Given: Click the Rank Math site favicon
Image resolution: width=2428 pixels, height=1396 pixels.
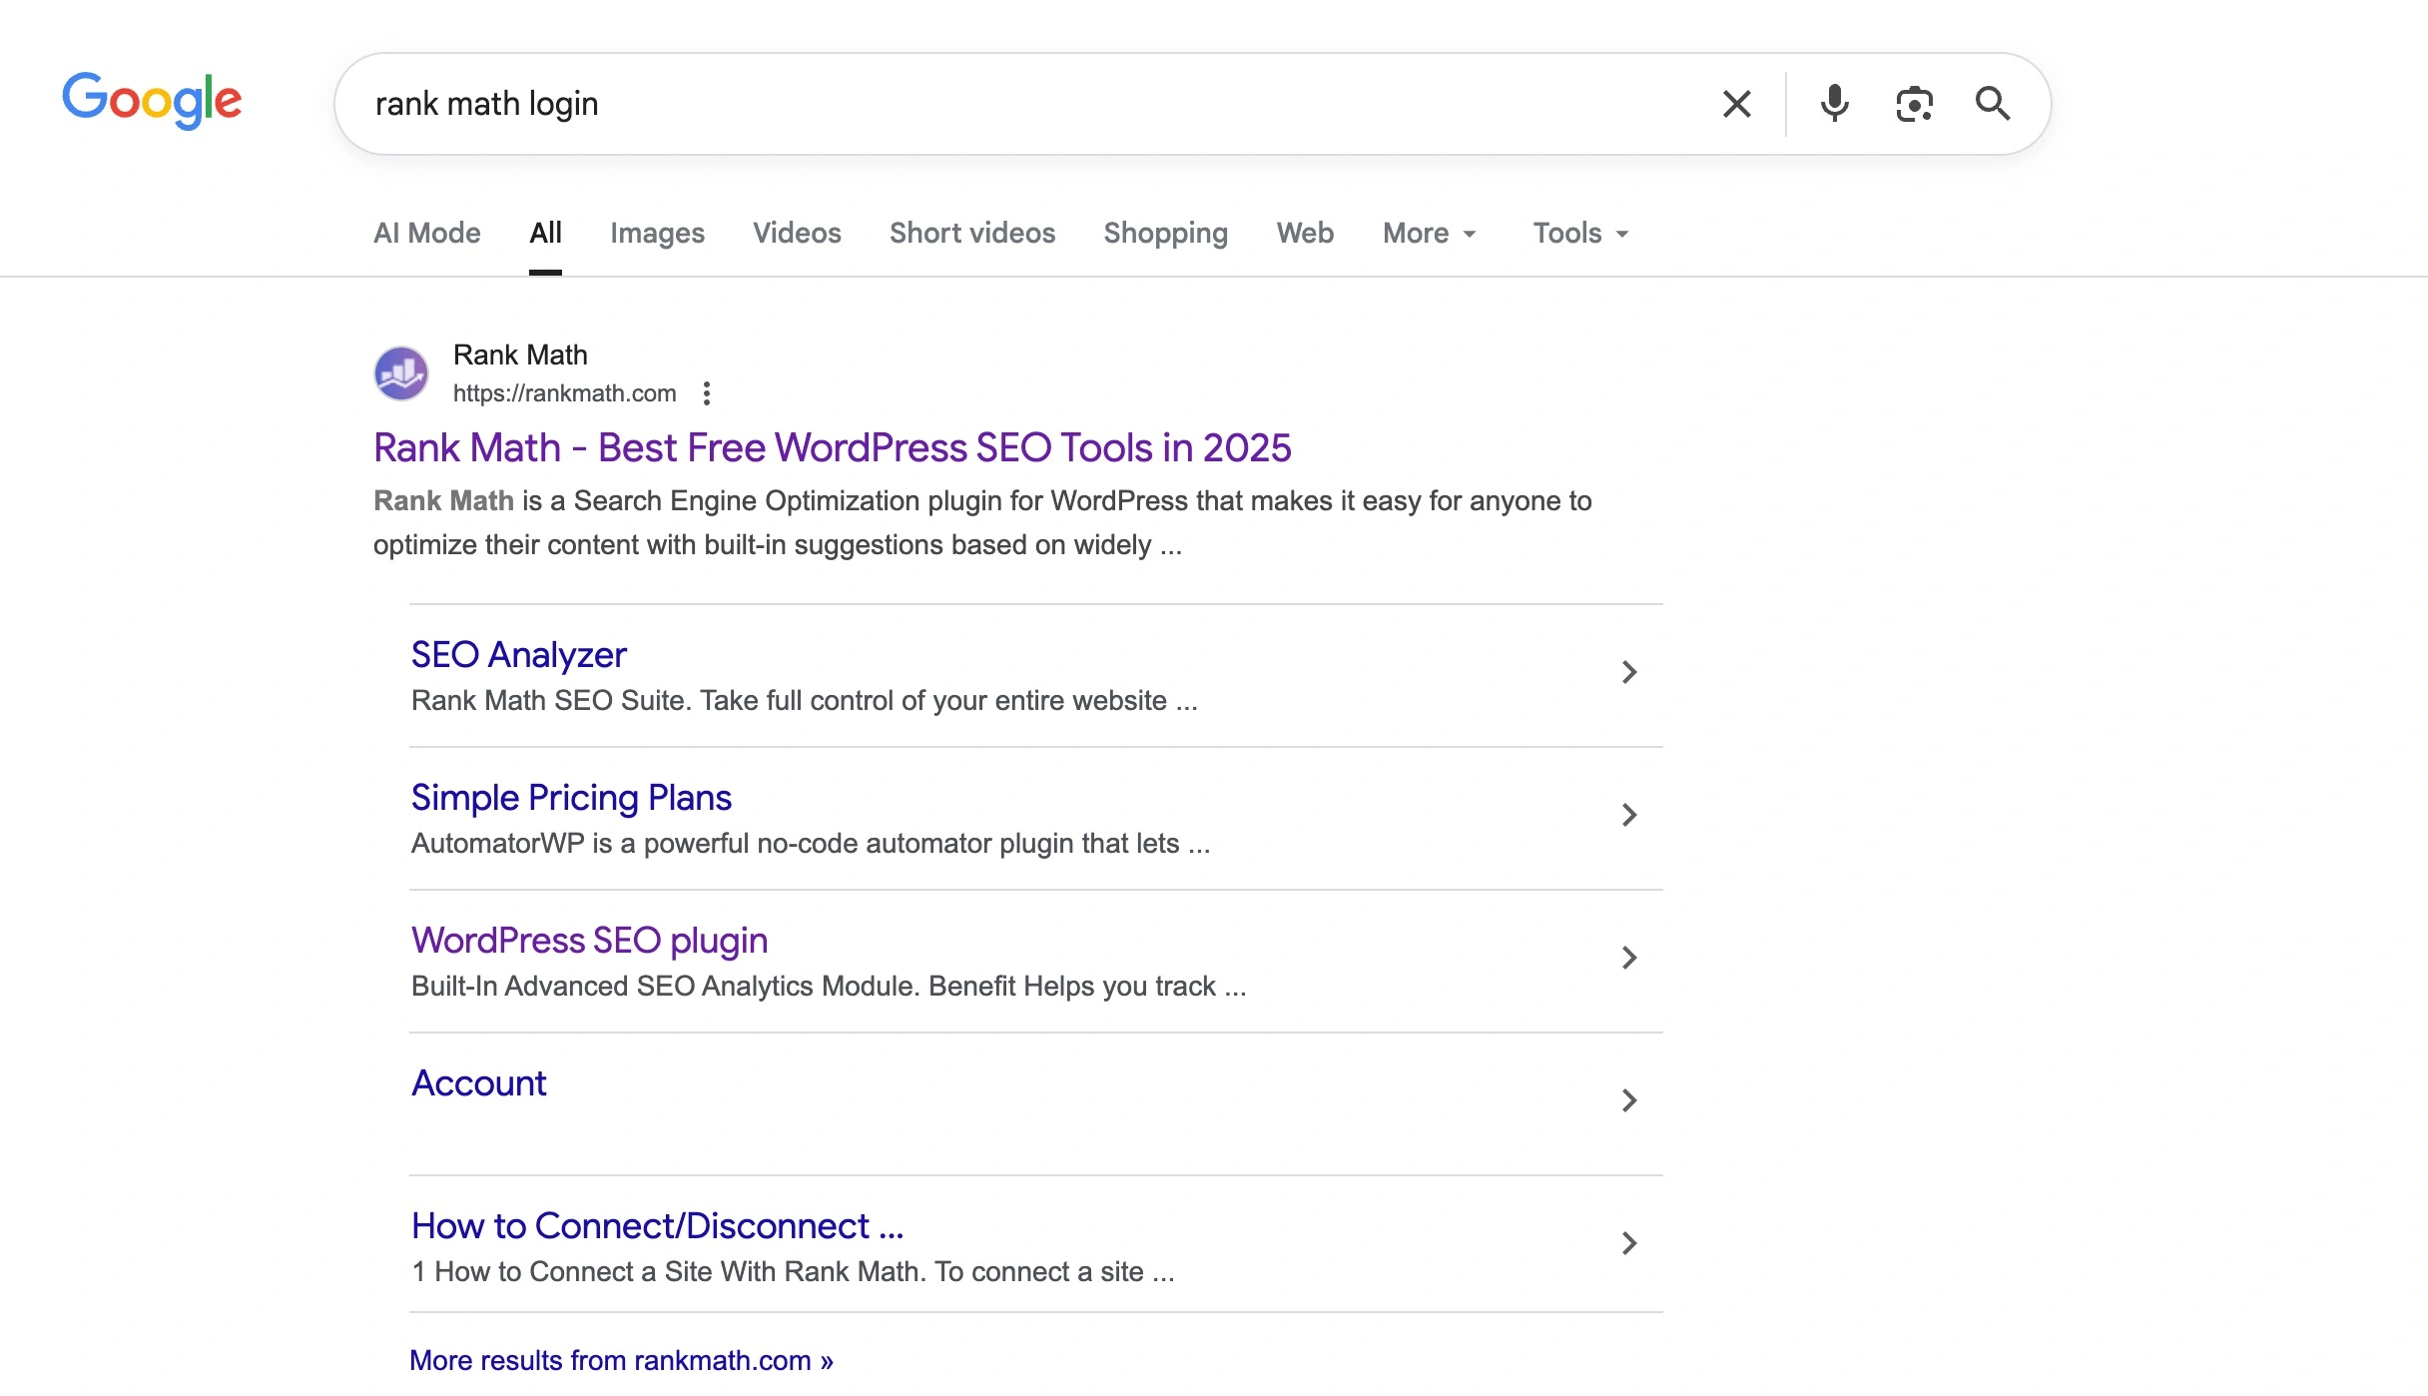Looking at the screenshot, I should (x=401, y=373).
